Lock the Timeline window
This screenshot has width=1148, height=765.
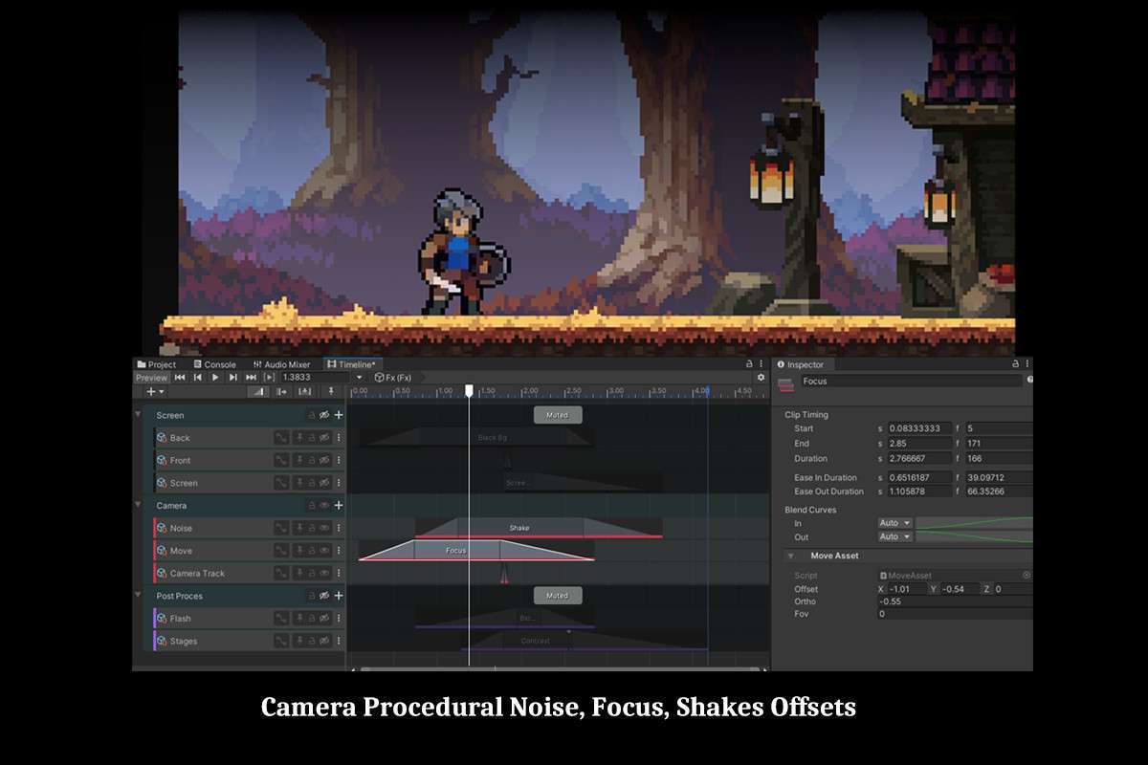click(749, 364)
